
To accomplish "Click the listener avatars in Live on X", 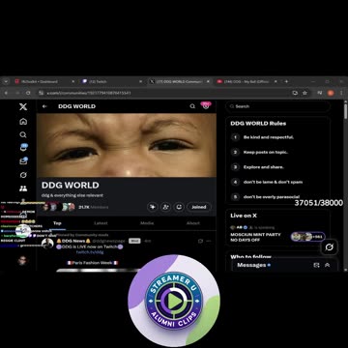I will click(x=307, y=237).
